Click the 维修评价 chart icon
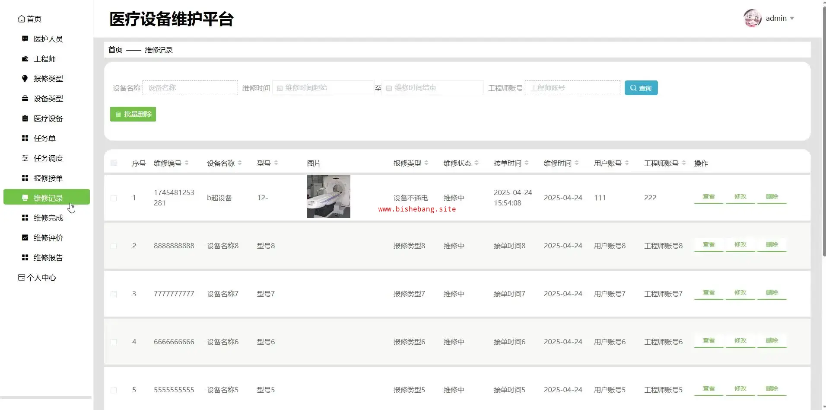The width and height of the screenshot is (826, 410). point(25,238)
